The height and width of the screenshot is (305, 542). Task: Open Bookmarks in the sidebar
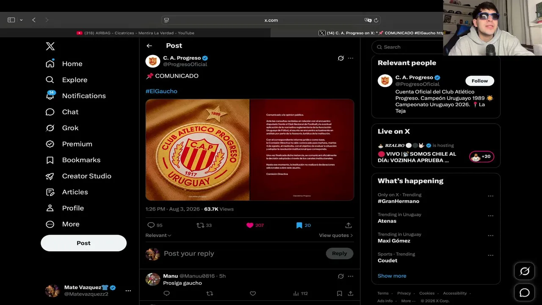click(73, 160)
